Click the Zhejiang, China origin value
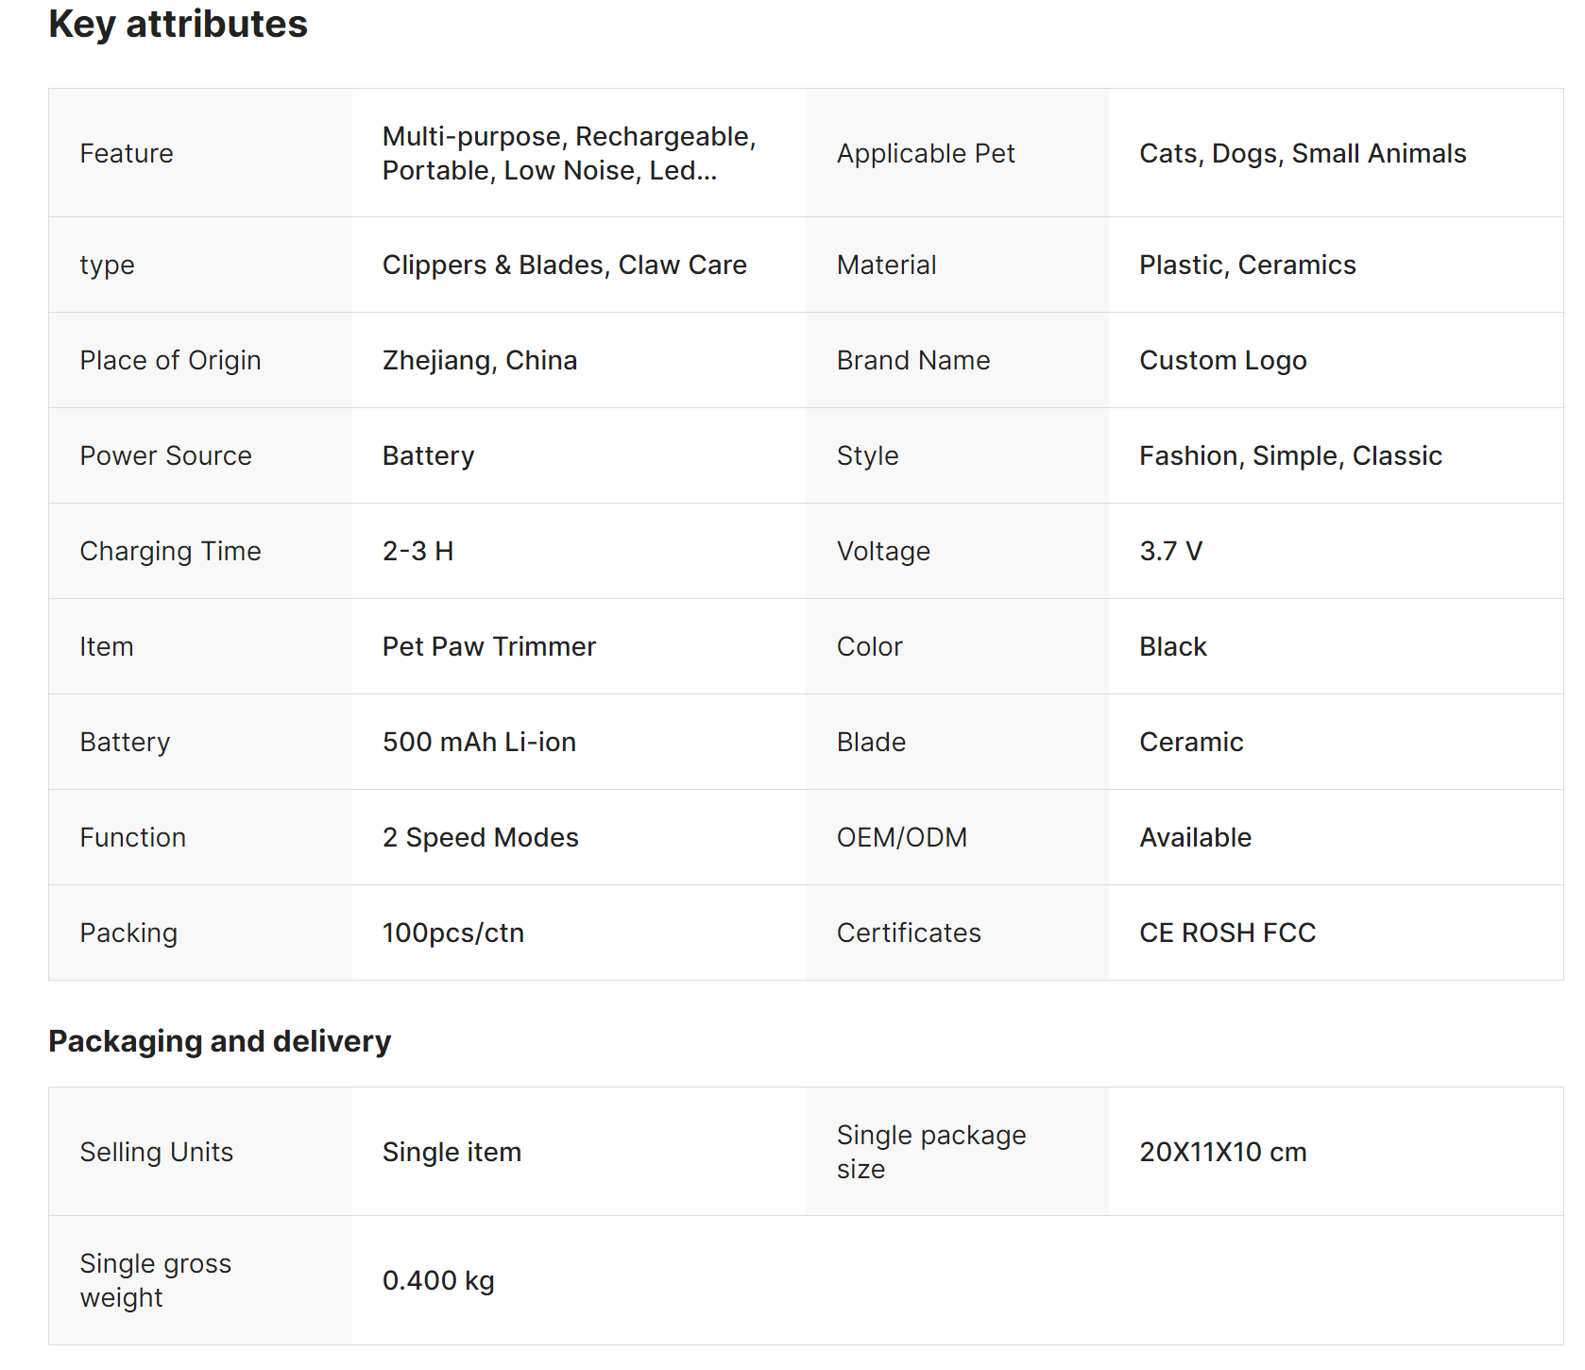Image resolution: width=1585 pixels, height=1370 pixels. (479, 360)
